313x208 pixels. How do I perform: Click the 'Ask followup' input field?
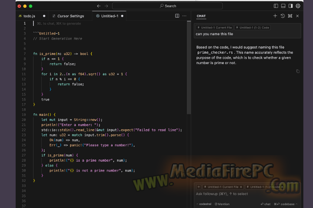[247, 194]
